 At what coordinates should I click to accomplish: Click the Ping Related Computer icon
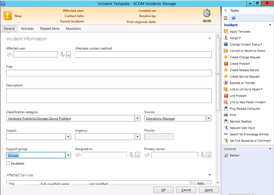(x=226, y=109)
